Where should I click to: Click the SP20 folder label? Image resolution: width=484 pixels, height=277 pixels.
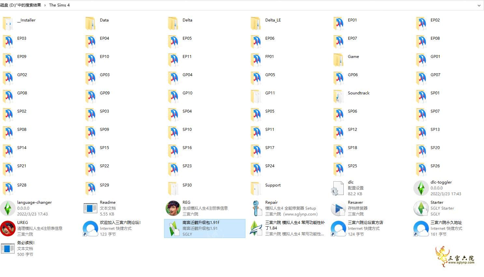point(435,148)
